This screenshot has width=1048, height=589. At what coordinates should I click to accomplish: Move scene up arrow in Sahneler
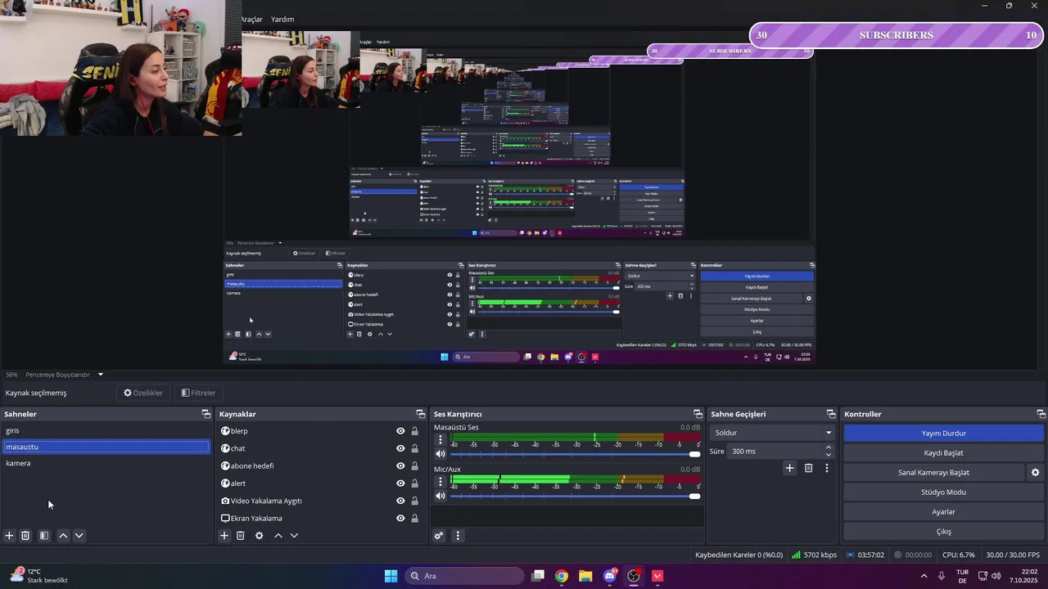pyautogui.click(x=63, y=536)
